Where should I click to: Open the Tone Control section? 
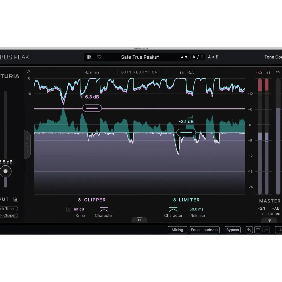click(273, 57)
